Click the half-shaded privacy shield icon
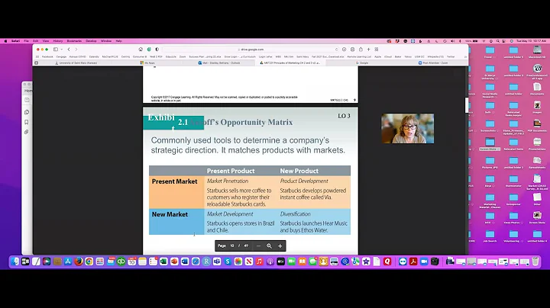 click(x=157, y=50)
